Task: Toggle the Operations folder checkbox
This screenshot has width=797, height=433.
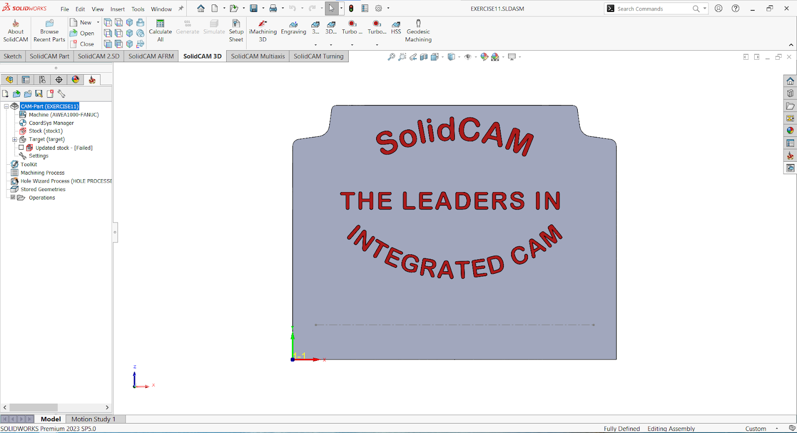Action: 13,197
